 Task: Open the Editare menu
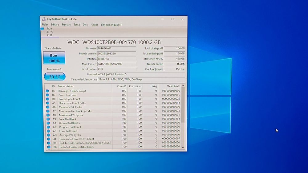coord(55,25)
